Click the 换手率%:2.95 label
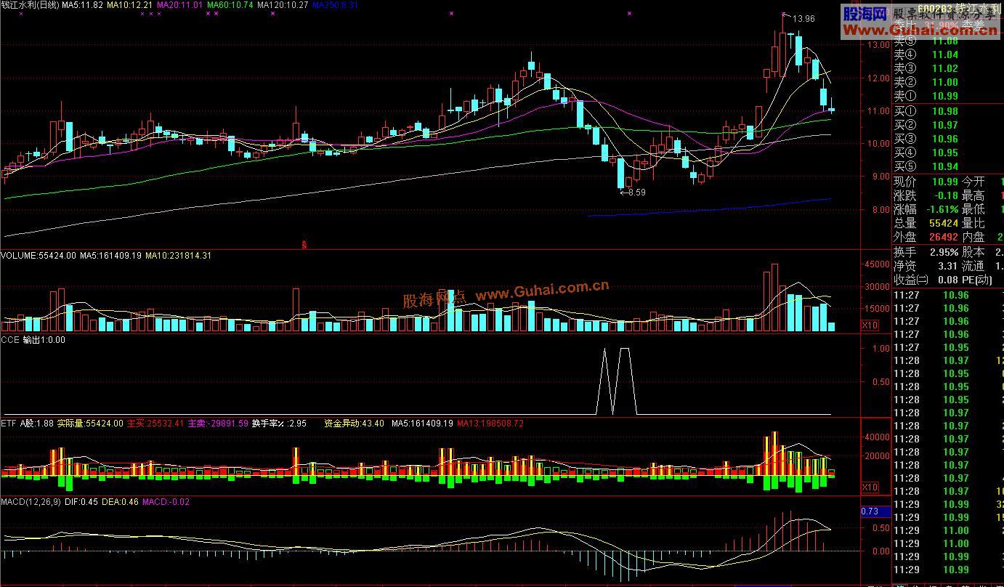Image resolution: width=1004 pixels, height=587 pixels. (x=280, y=423)
